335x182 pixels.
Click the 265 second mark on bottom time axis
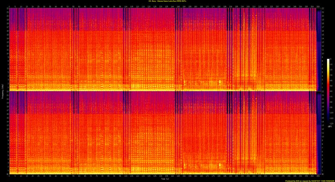coord(317,176)
